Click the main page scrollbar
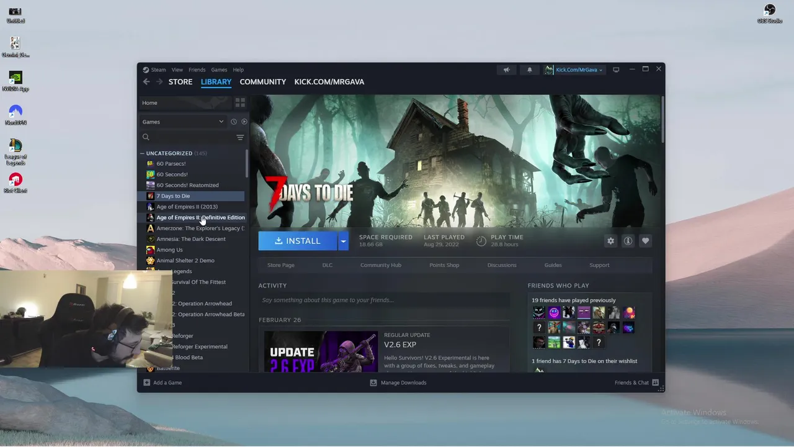Viewport: 794px width, 447px height. point(662,118)
